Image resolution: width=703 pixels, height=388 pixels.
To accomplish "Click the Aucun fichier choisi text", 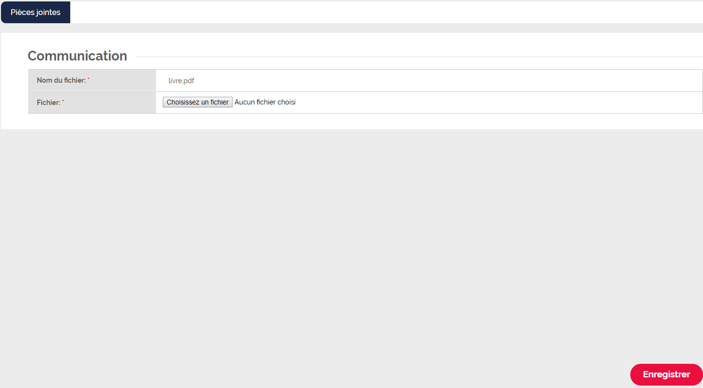I will (x=265, y=103).
